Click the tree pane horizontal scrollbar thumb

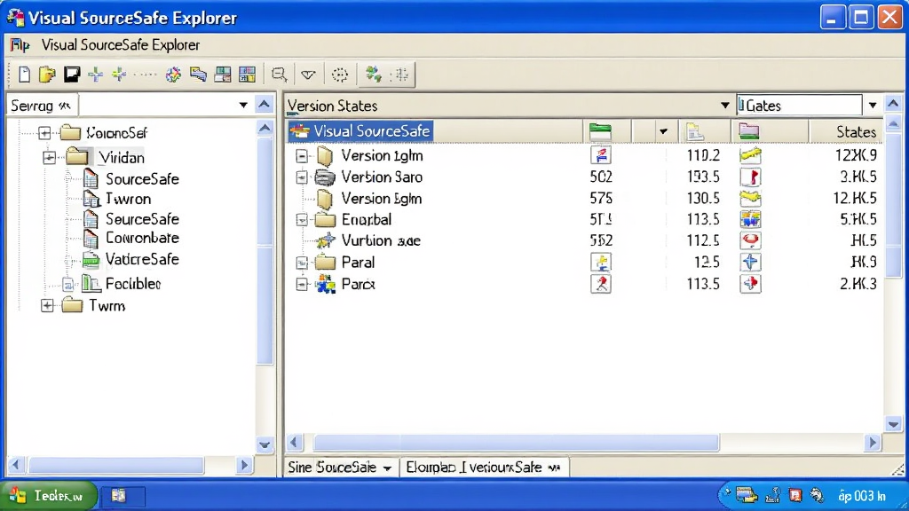(116, 465)
